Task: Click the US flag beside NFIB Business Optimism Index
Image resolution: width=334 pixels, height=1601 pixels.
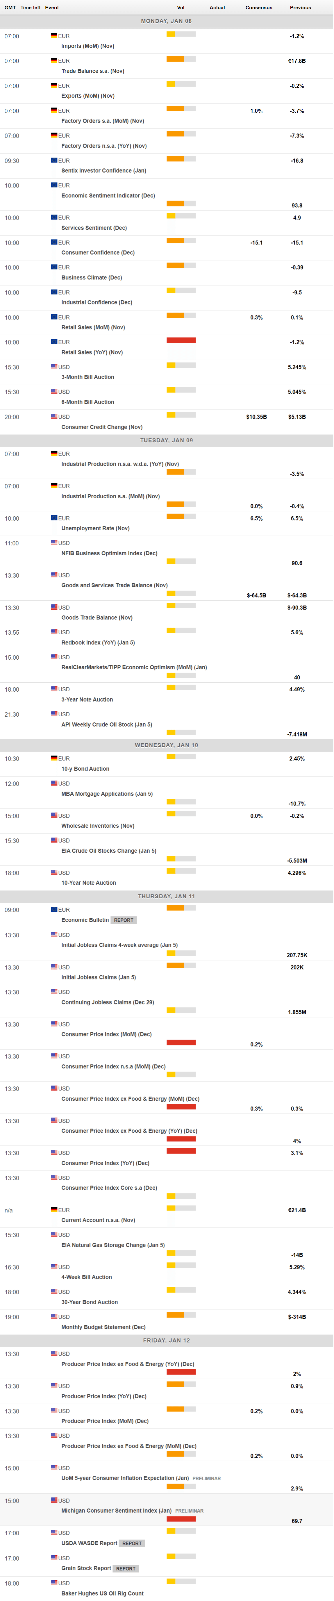Action: tap(54, 542)
